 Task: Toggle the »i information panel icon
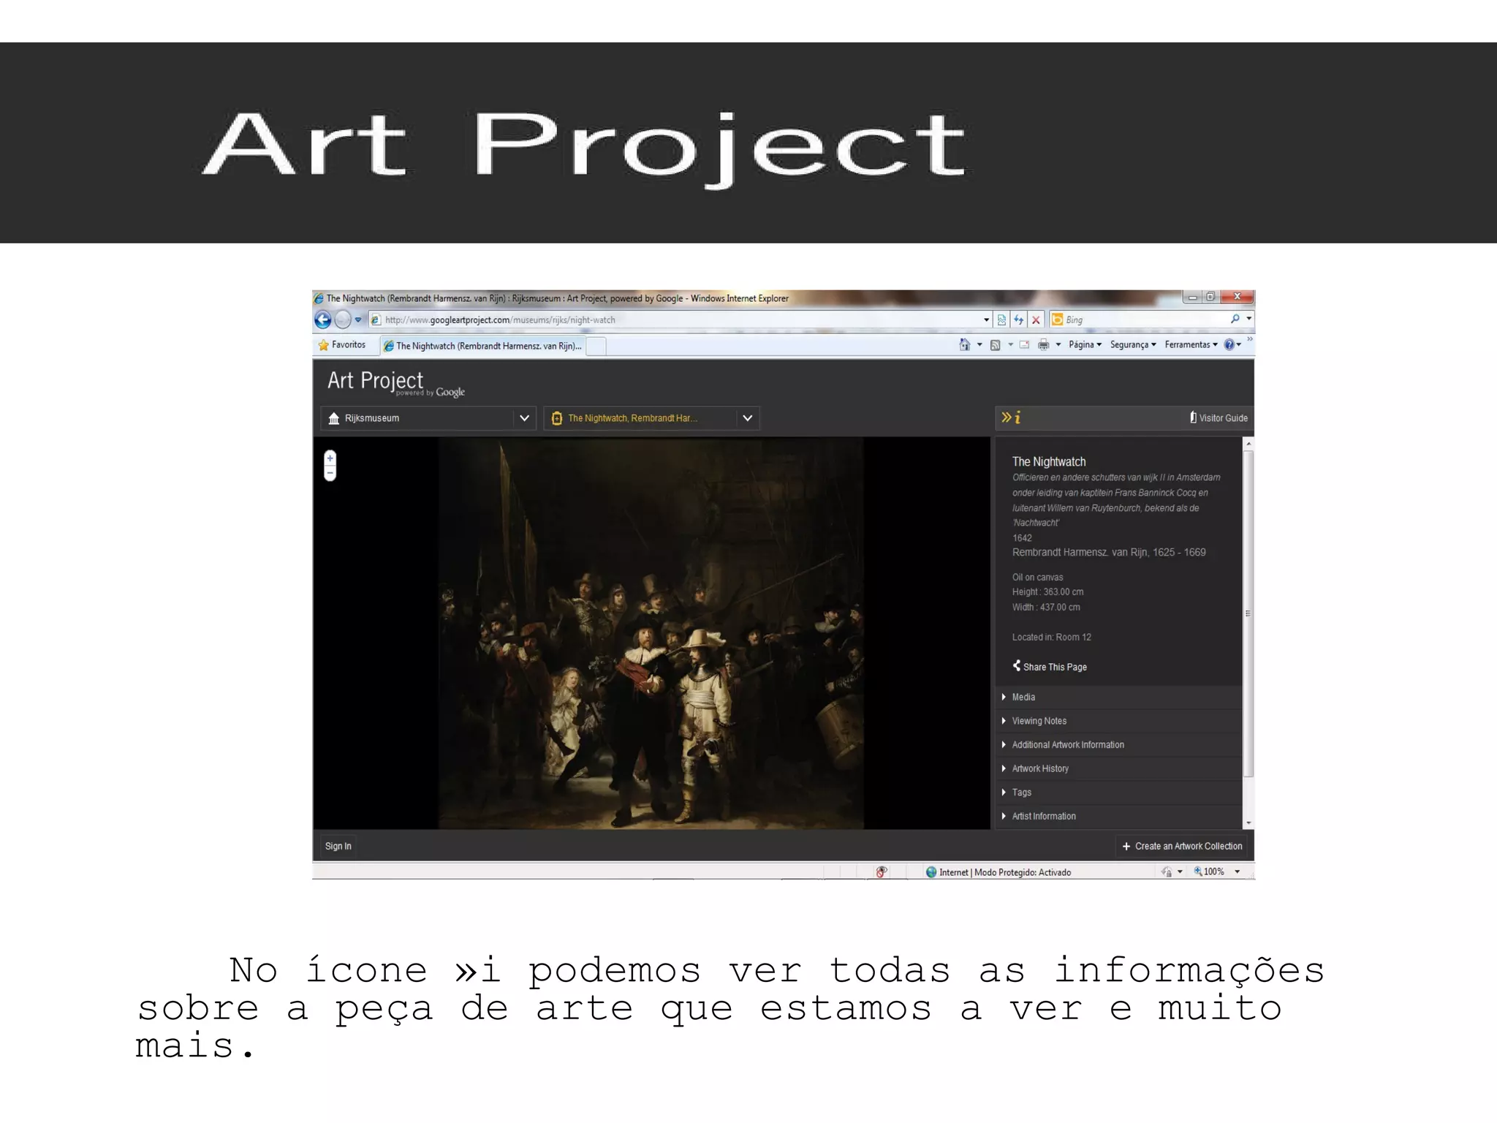coord(1011,417)
